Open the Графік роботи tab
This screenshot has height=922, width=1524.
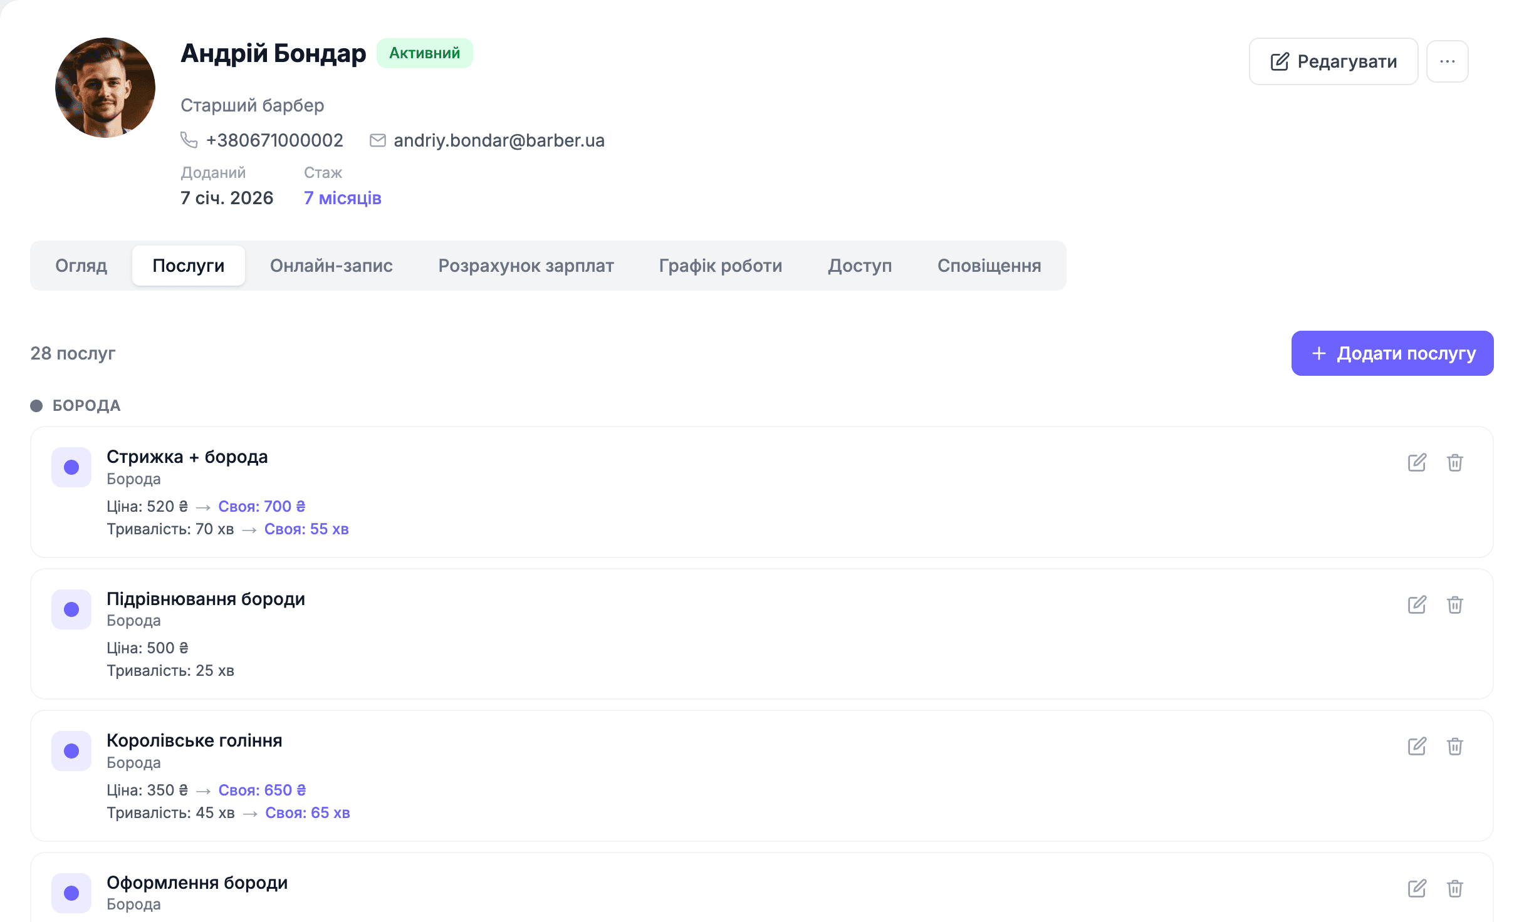(721, 266)
